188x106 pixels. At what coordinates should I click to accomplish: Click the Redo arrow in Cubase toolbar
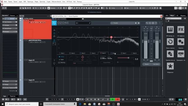coord(6,8)
